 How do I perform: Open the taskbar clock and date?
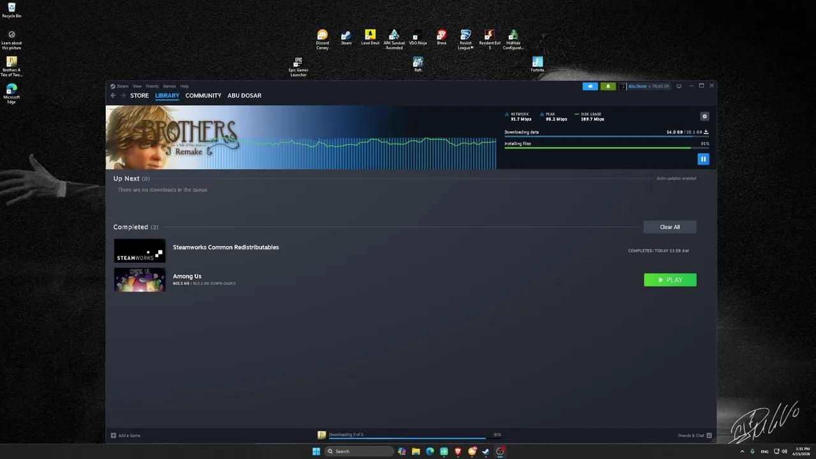[x=801, y=451]
